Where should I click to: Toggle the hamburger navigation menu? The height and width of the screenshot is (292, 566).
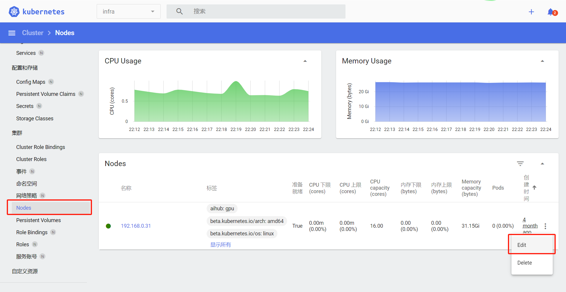[12, 33]
